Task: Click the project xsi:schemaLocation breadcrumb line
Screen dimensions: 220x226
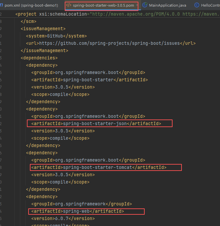Action: pos(117,14)
